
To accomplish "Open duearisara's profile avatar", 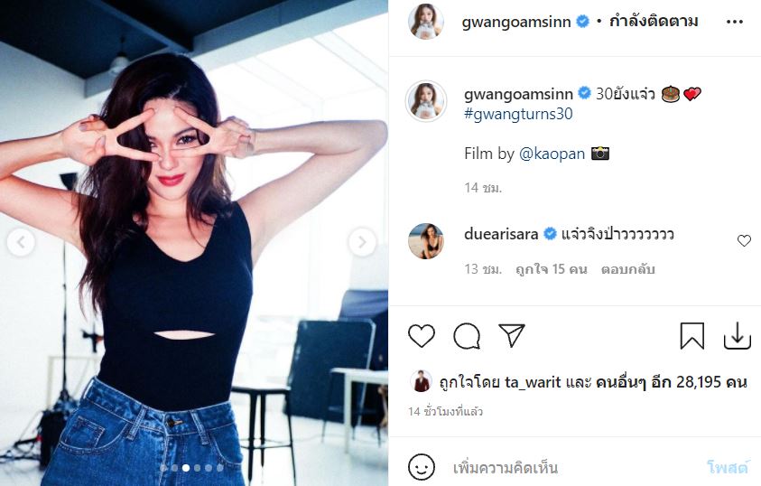I will coord(426,241).
